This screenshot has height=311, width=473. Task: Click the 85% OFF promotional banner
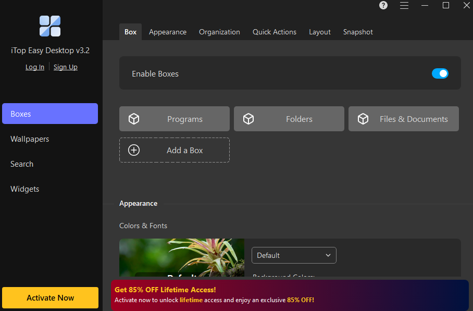pyautogui.click(x=292, y=294)
